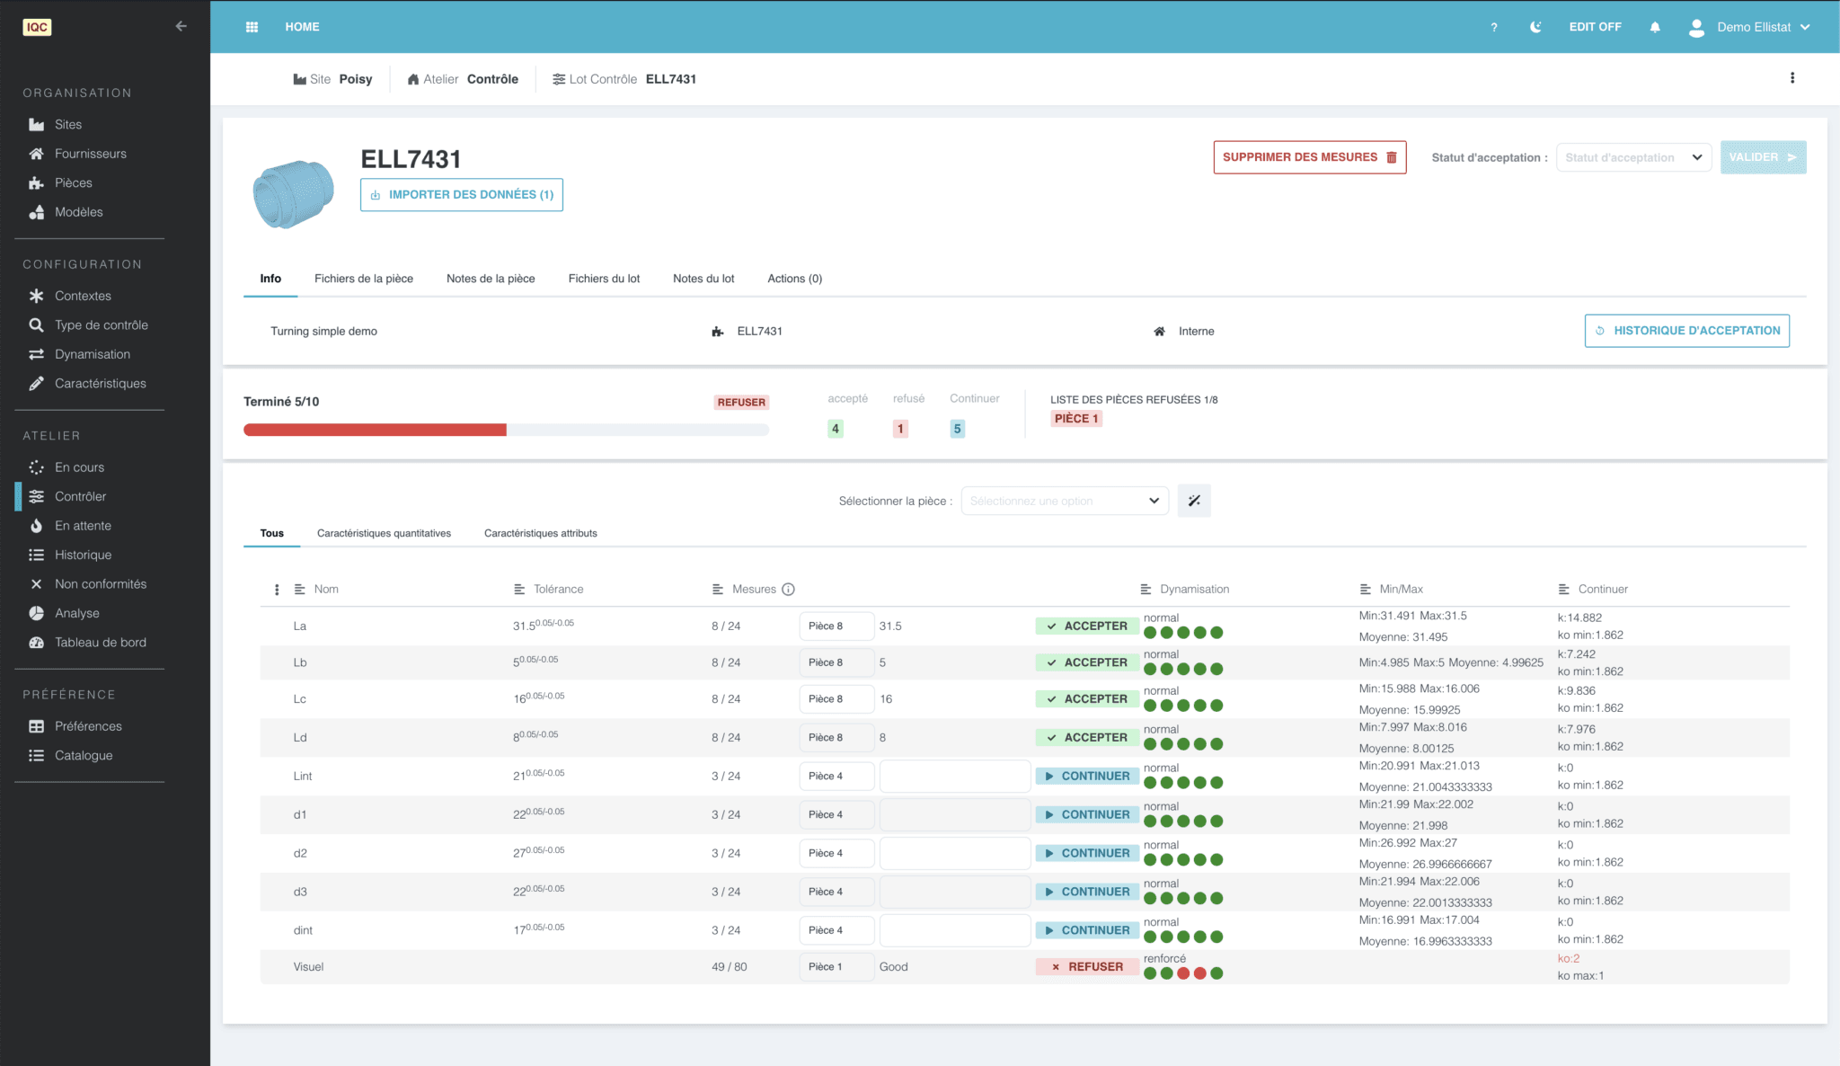This screenshot has width=1840, height=1066.
Task: Click the help question mark icon
Action: point(1493,27)
